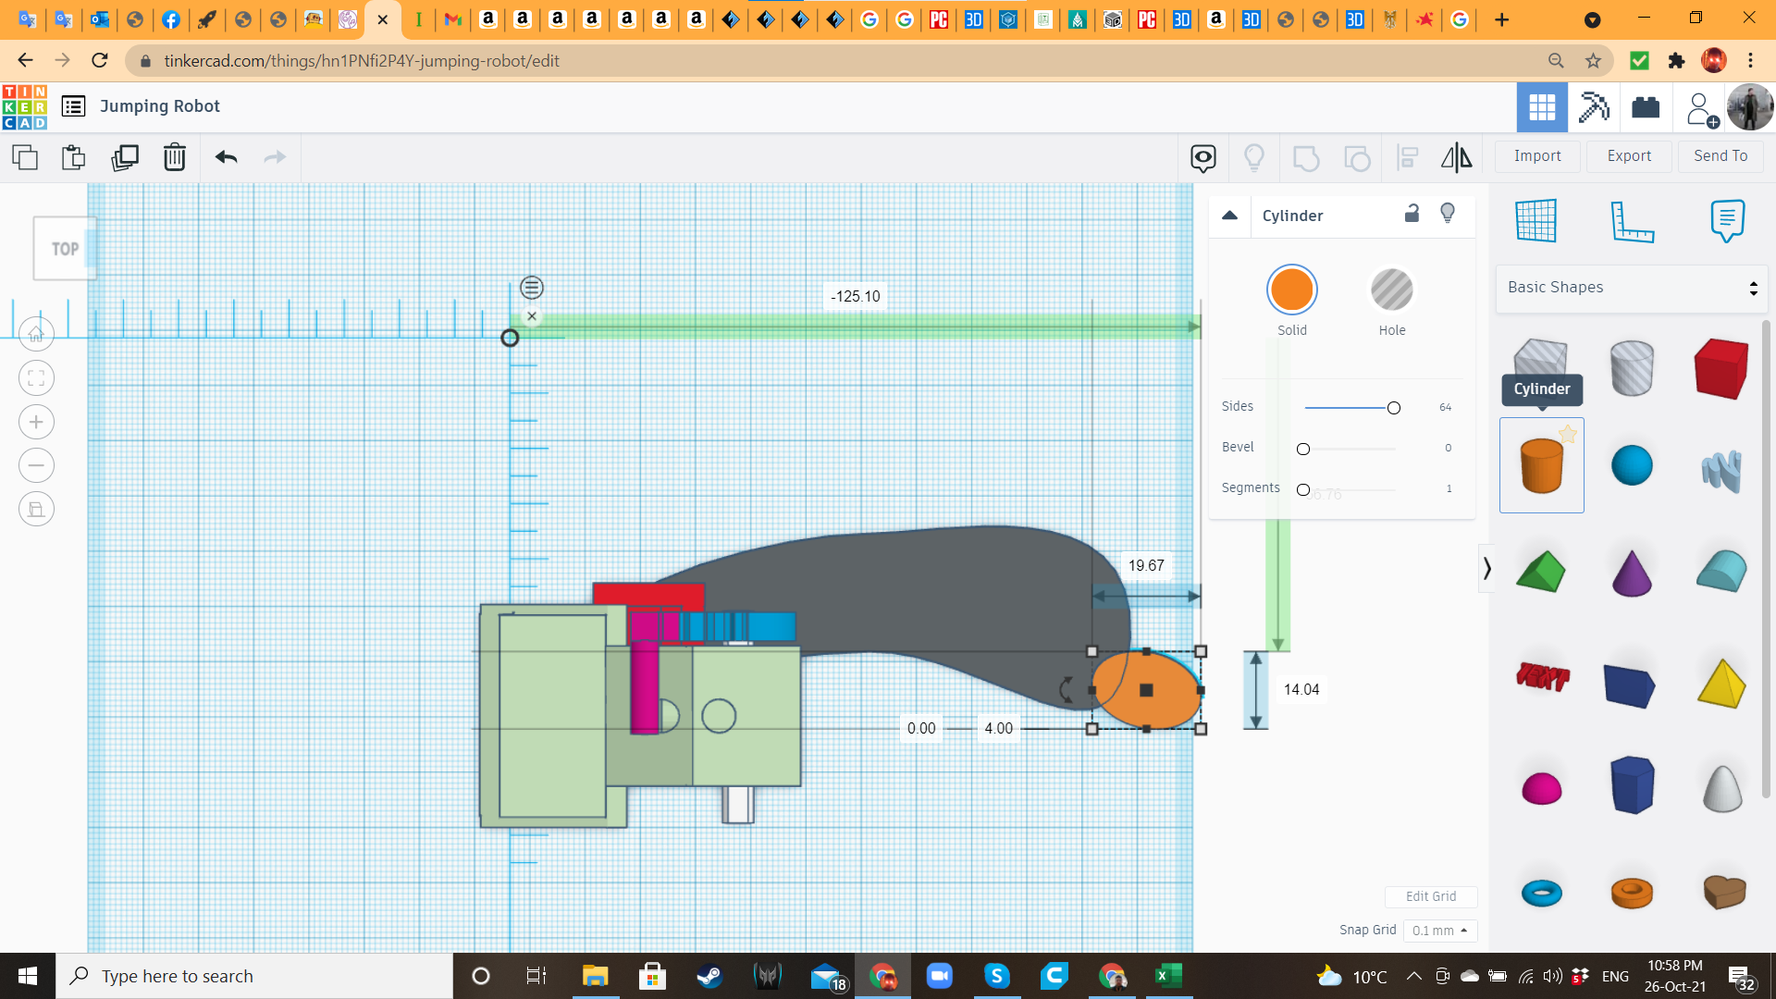Click the Export button
This screenshot has width=1776, height=999.
(1628, 155)
